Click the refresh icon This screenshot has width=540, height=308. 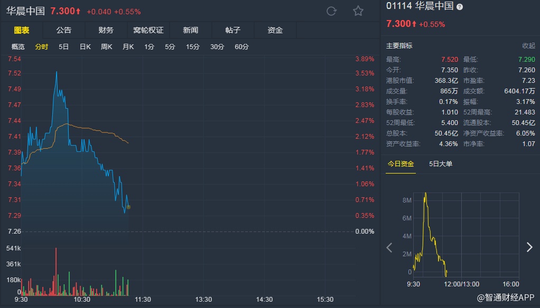coord(332,11)
